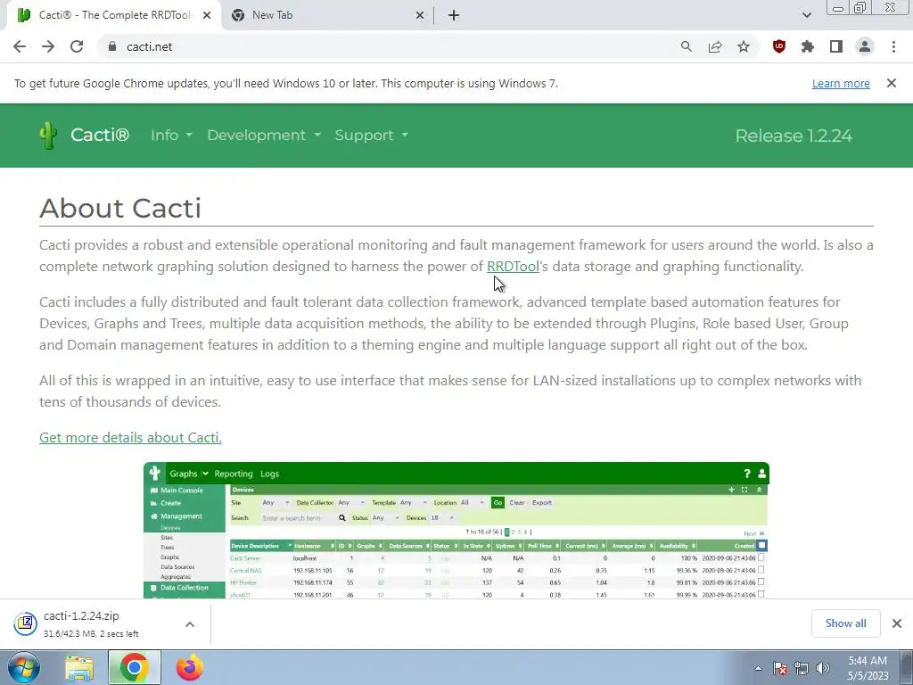Close the Cacti tab

click(x=207, y=15)
